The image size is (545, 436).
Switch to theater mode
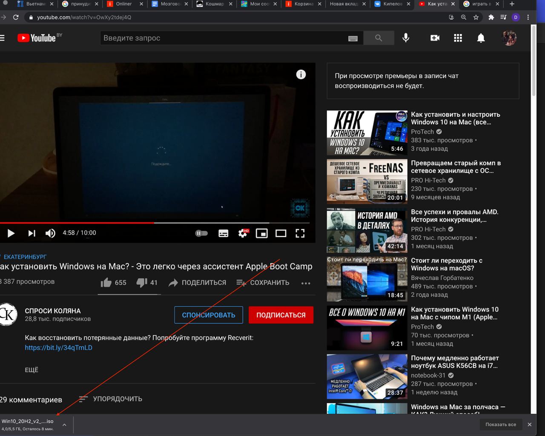pos(281,233)
